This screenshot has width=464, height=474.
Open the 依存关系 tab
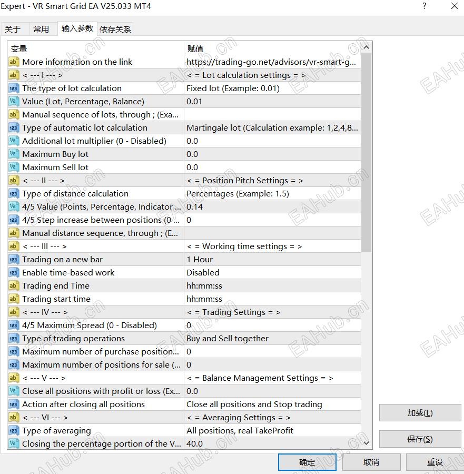click(115, 29)
